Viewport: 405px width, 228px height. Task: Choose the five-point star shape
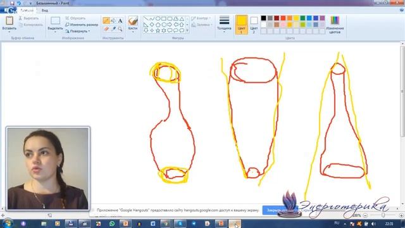[158, 30]
